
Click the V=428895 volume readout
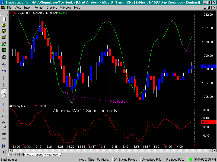(x=24, y=13)
